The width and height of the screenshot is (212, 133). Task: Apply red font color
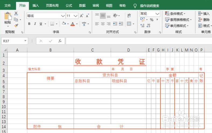tap(73, 24)
